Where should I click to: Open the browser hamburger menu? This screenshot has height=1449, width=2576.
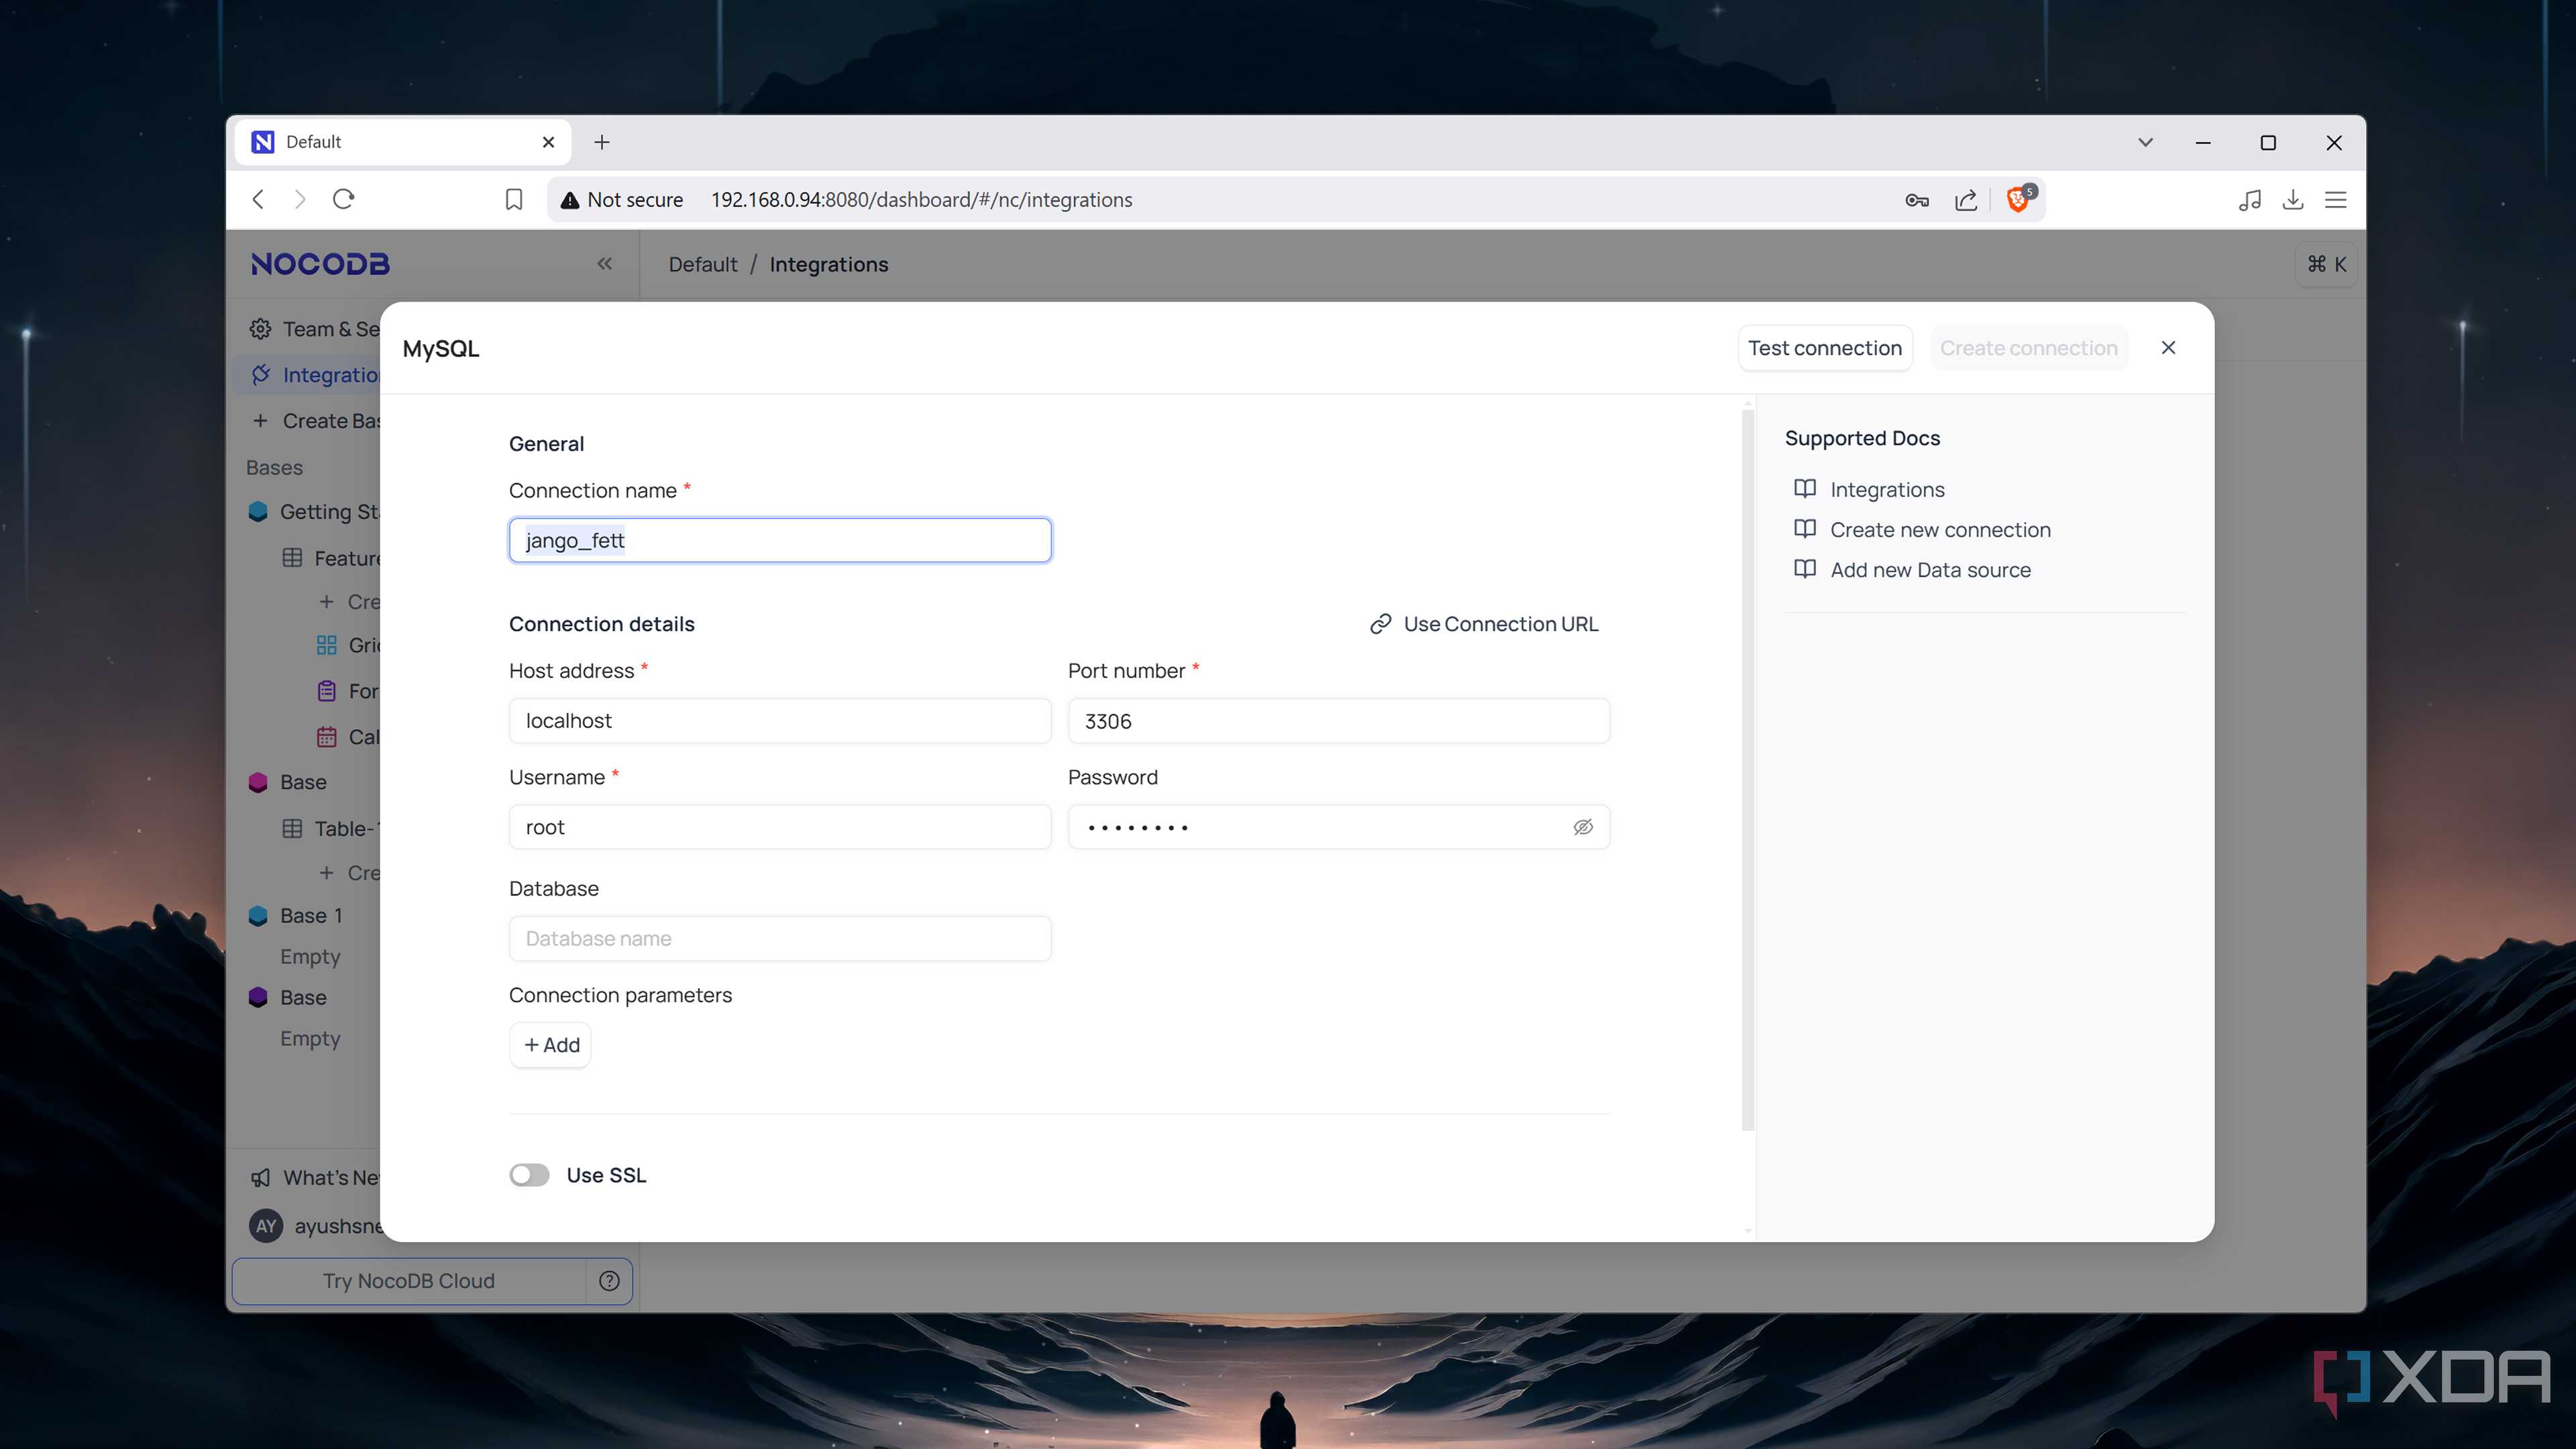pos(2335,200)
